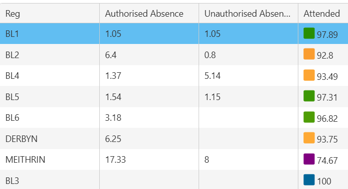
Task: Select the orange swatch next to 93.75
Action: coord(309,138)
